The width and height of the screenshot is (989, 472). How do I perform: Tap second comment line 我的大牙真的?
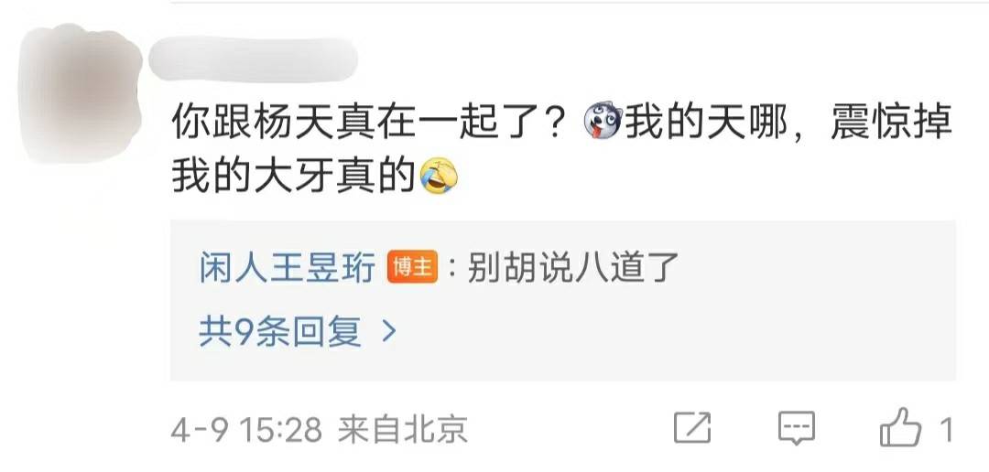pyautogui.click(x=295, y=177)
